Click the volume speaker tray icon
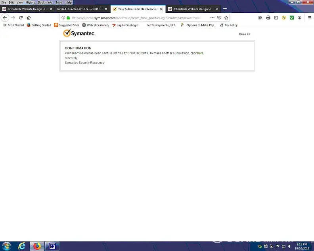The width and height of the screenshot is (314, 251). point(289,246)
